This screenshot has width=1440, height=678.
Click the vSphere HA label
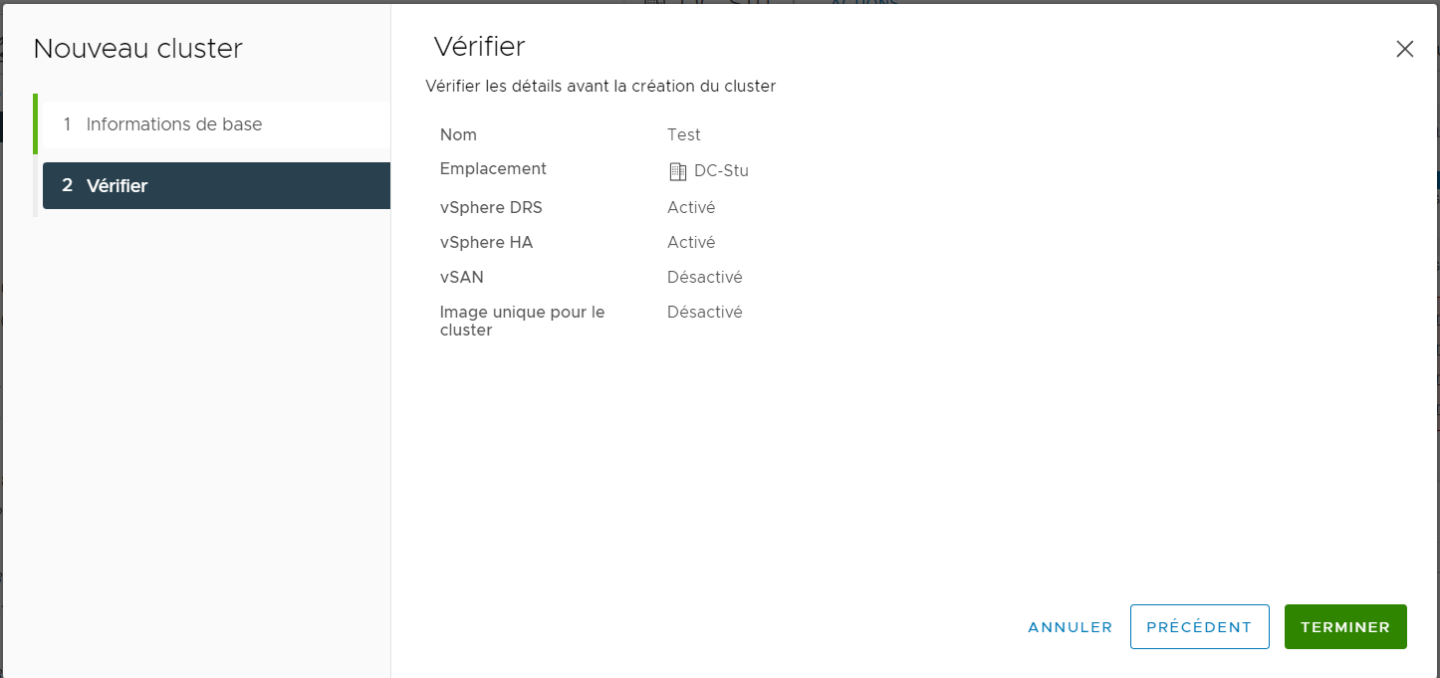(x=486, y=242)
